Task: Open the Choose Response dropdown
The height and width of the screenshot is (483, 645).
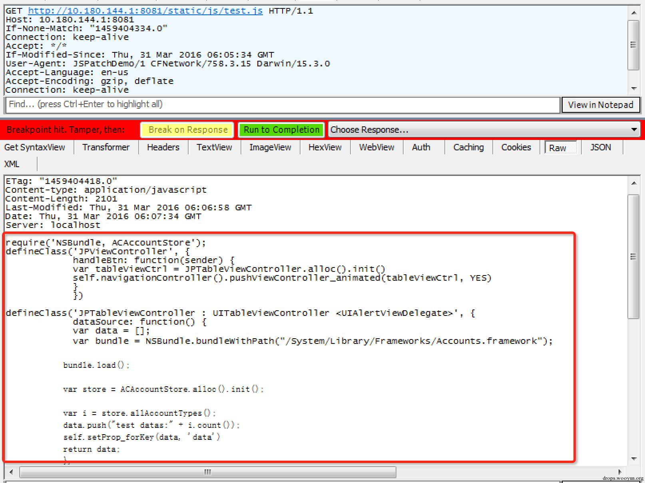Action: click(x=484, y=130)
